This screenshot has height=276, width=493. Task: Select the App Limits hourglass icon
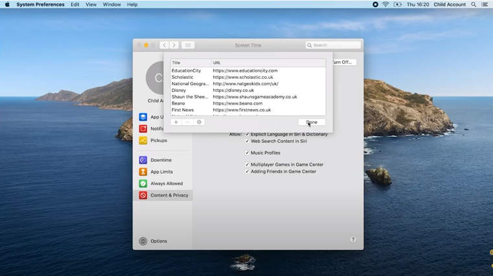click(143, 172)
